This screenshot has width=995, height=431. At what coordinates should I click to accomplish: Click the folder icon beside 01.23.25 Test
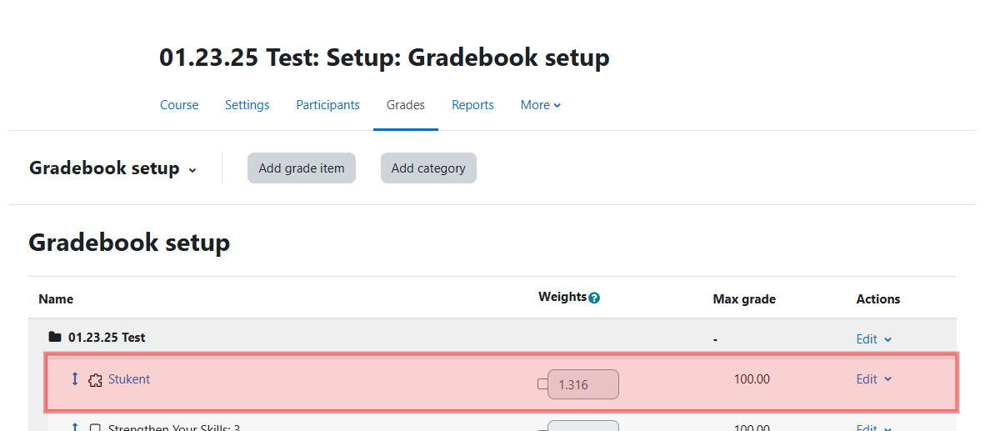[55, 337]
